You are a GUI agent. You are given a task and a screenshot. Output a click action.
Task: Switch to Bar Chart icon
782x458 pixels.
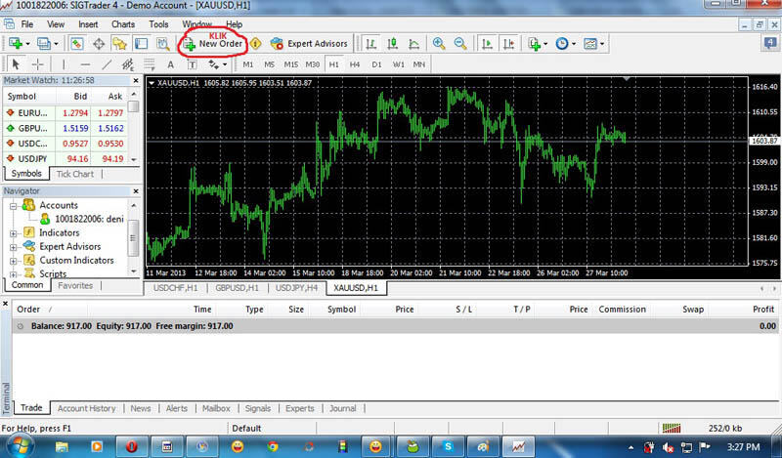(371, 44)
